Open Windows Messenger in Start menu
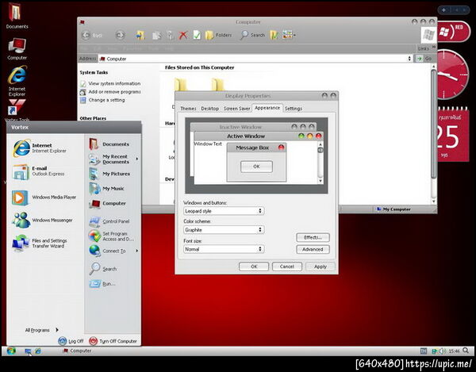Image resolution: width=476 pixels, height=372 pixels. (43, 221)
